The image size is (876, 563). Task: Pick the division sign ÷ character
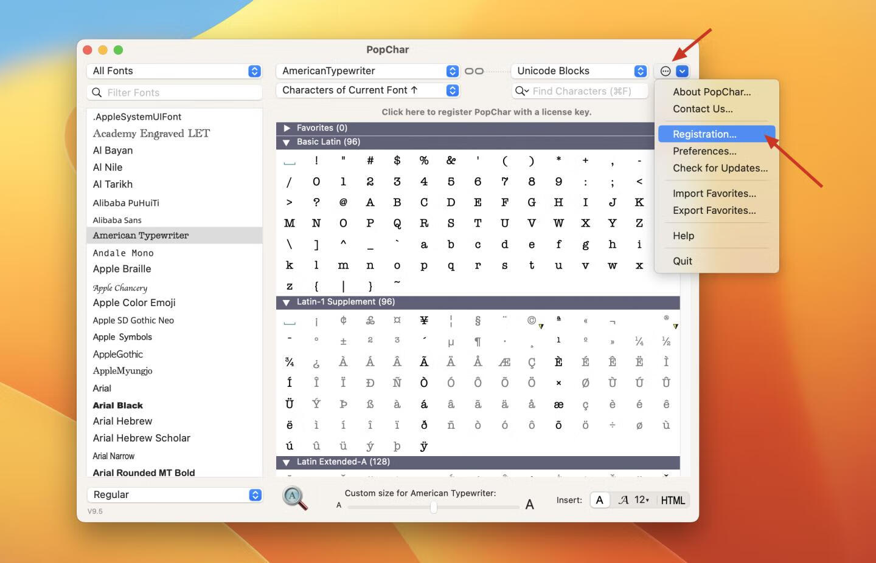(612, 425)
